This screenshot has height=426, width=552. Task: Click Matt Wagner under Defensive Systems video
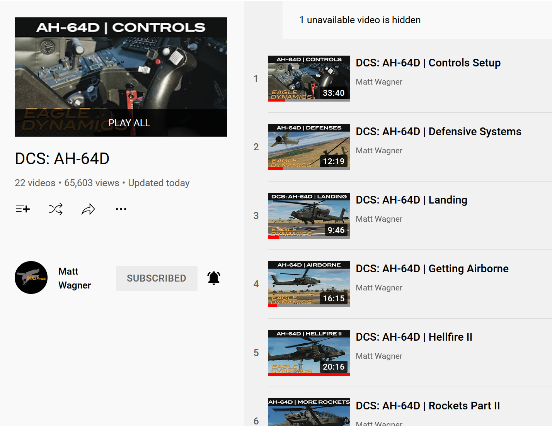(x=379, y=151)
